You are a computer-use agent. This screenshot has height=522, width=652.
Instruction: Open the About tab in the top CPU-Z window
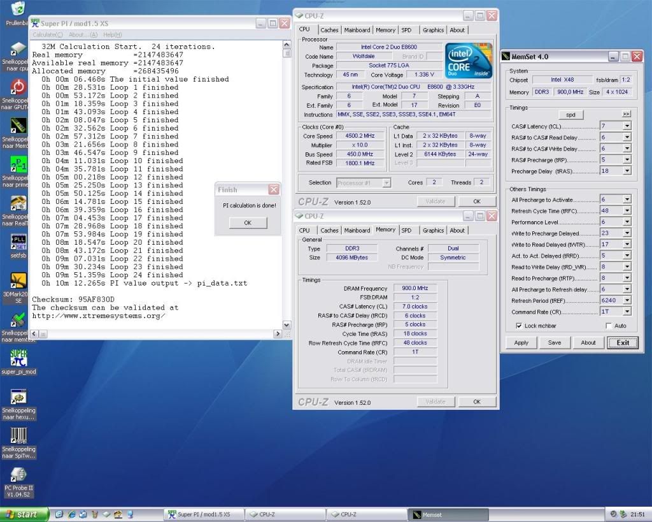[457, 30]
